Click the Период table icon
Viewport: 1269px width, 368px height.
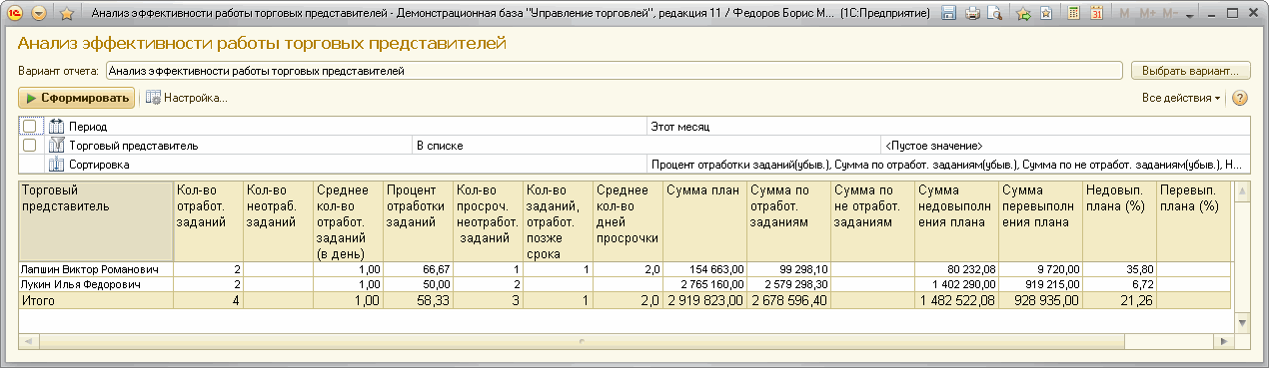click(x=57, y=127)
